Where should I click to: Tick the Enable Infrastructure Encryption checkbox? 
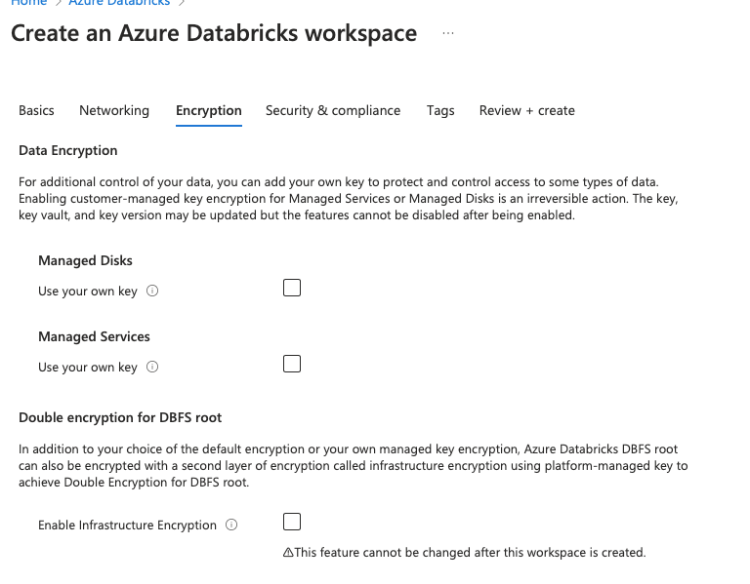(291, 521)
